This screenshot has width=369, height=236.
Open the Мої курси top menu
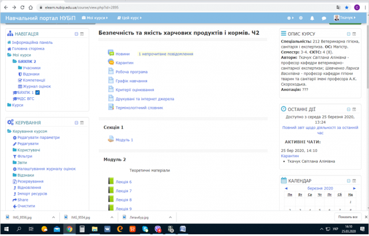tap(100, 18)
